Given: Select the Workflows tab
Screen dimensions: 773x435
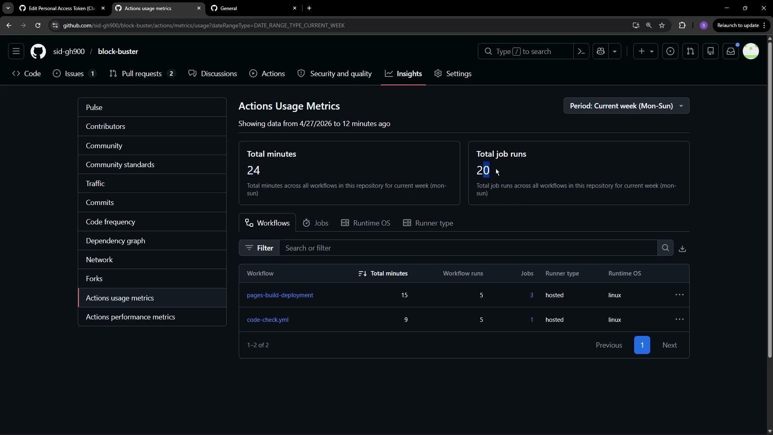Looking at the screenshot, I should pyautogui.click(x=267, y=223).
